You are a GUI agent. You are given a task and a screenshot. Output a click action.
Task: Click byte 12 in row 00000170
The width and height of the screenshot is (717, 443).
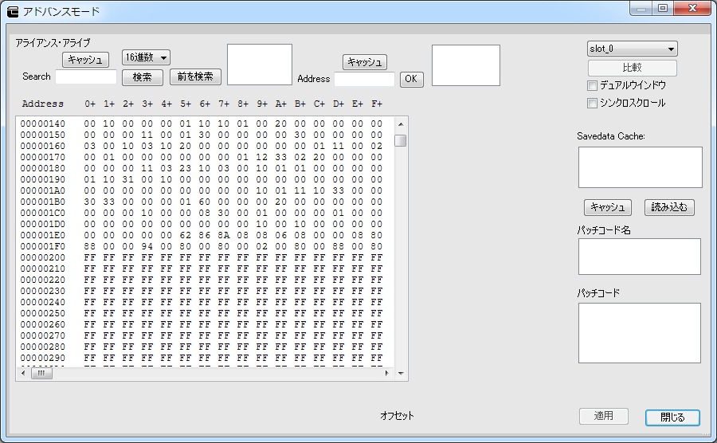pyautogui.click(x=262, y=157)
